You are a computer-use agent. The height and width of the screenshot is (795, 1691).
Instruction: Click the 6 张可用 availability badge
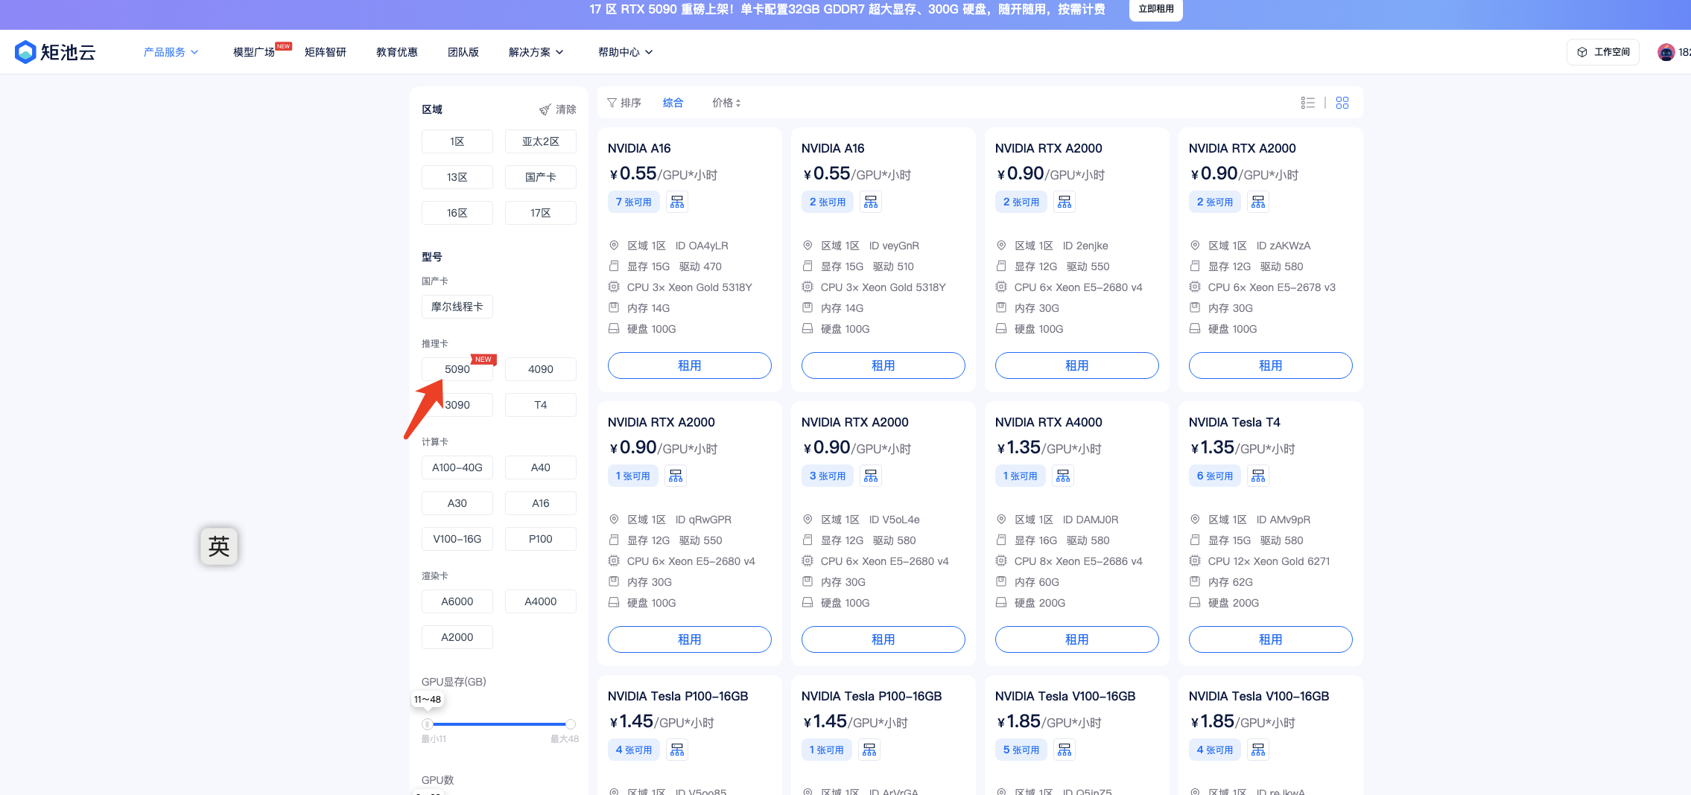1215,476
